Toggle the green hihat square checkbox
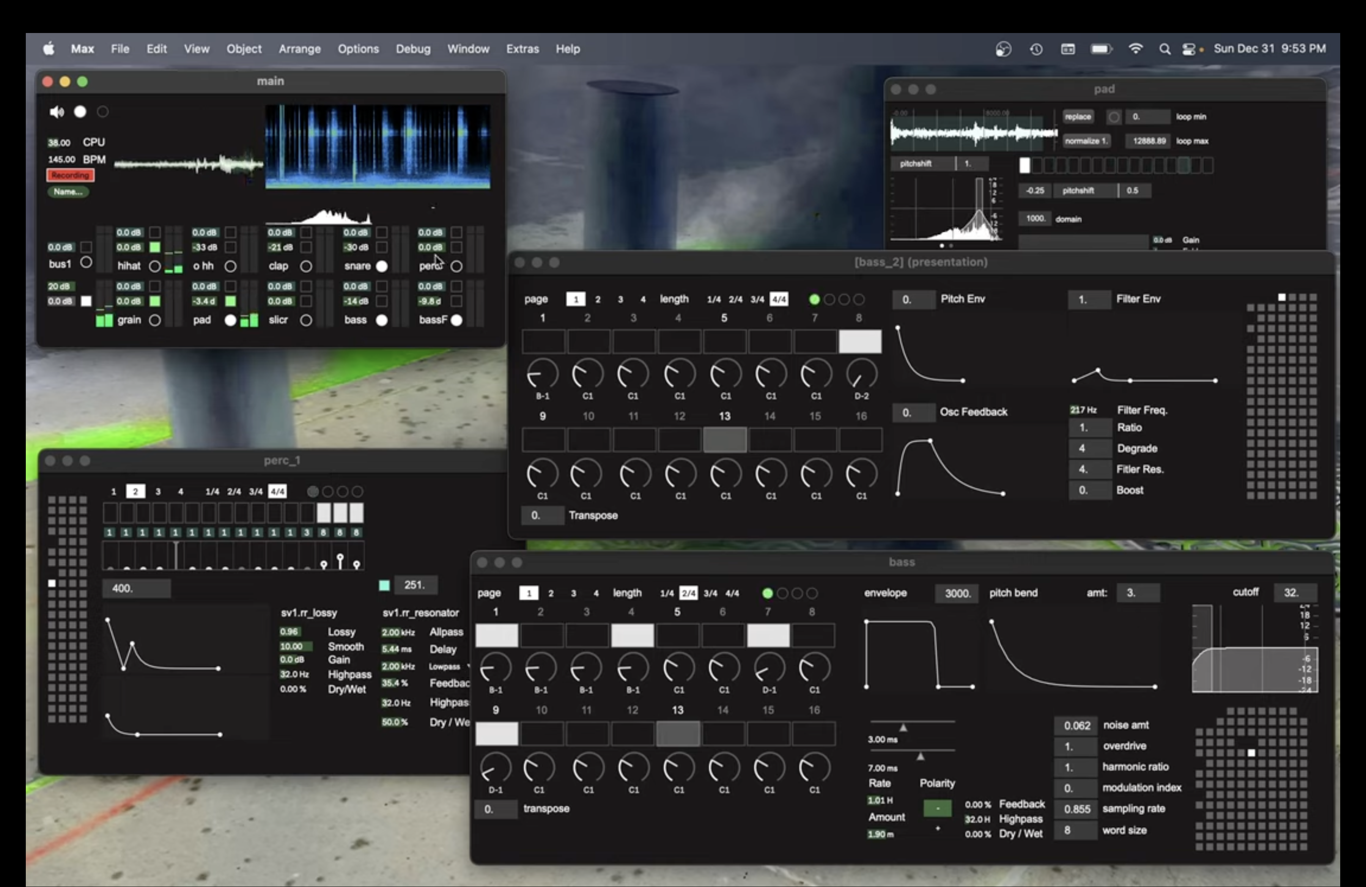This screenshot has width=1366, height=887. [x=154, y=247]
